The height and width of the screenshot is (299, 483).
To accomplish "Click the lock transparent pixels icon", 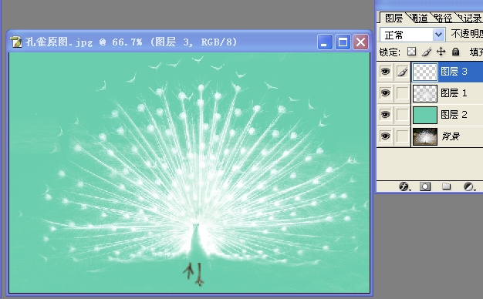I will click(x=411, y=52).
